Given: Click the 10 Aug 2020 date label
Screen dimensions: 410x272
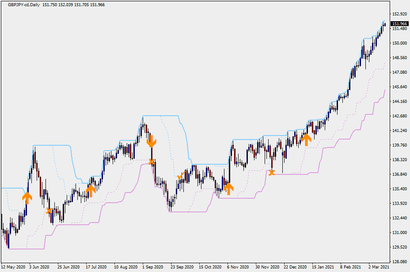Looking at the screenshot, I should point(125,267).
